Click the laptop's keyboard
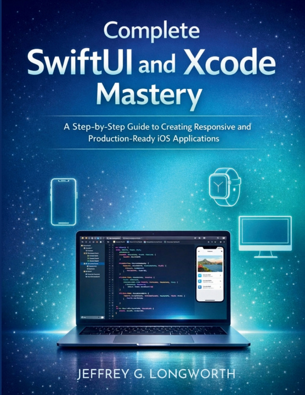The width and height of the screenshot is (305, 395). coord(152,330)
